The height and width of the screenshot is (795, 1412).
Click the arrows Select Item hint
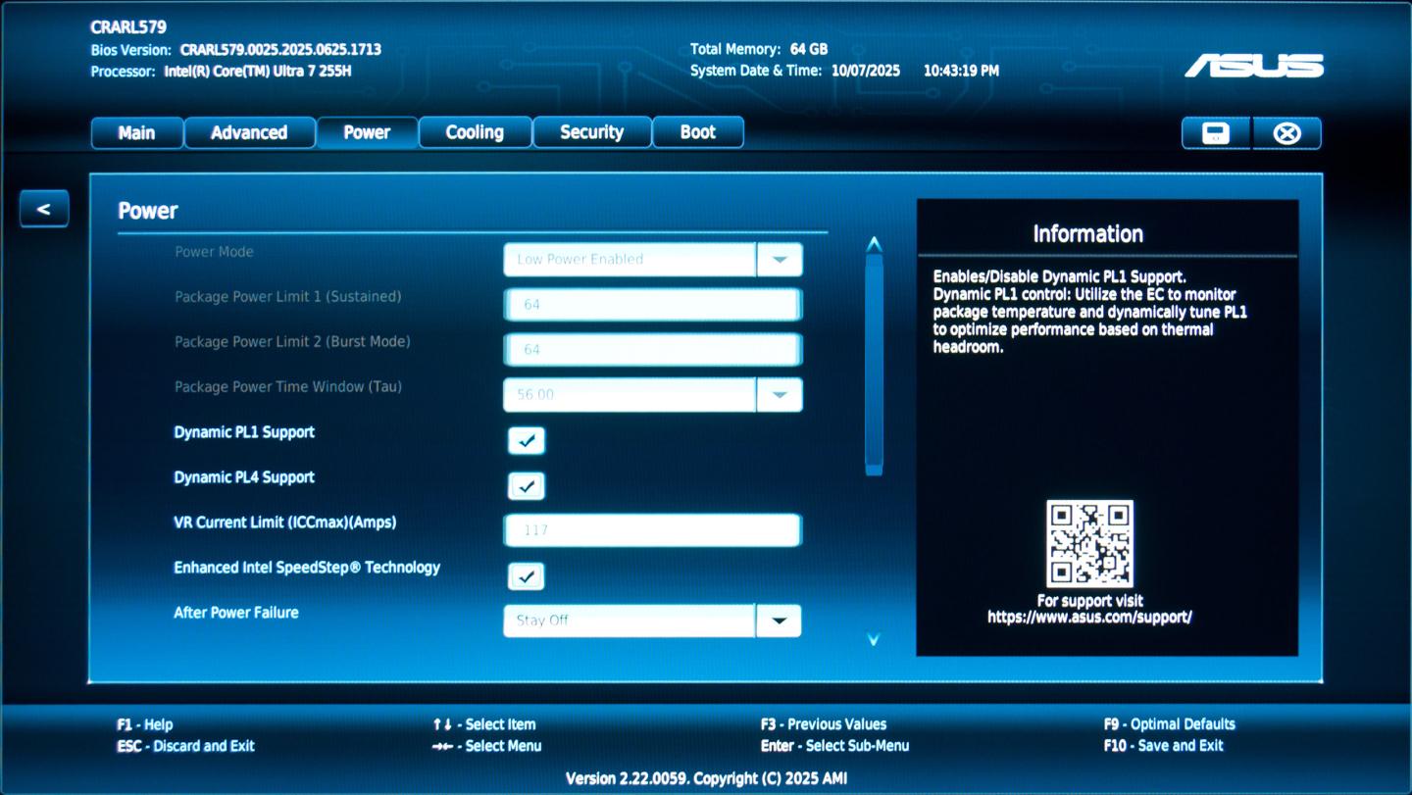click(x=484, y=725)
